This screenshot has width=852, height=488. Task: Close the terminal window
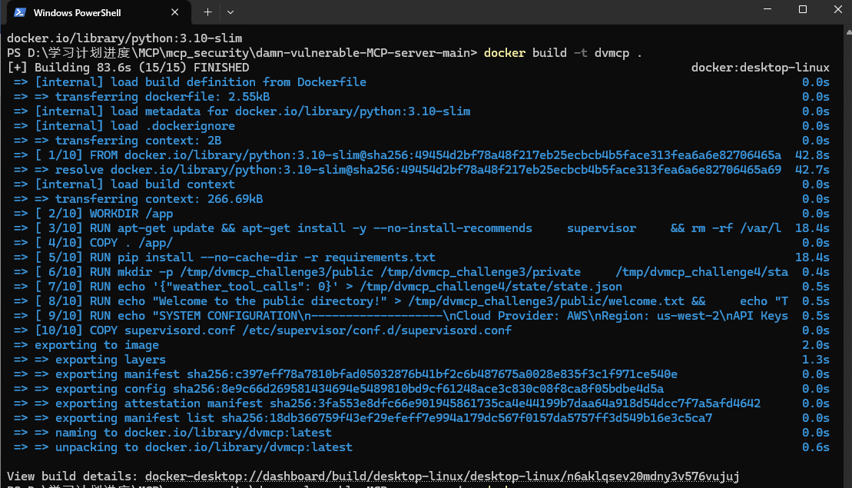(838, 9)
